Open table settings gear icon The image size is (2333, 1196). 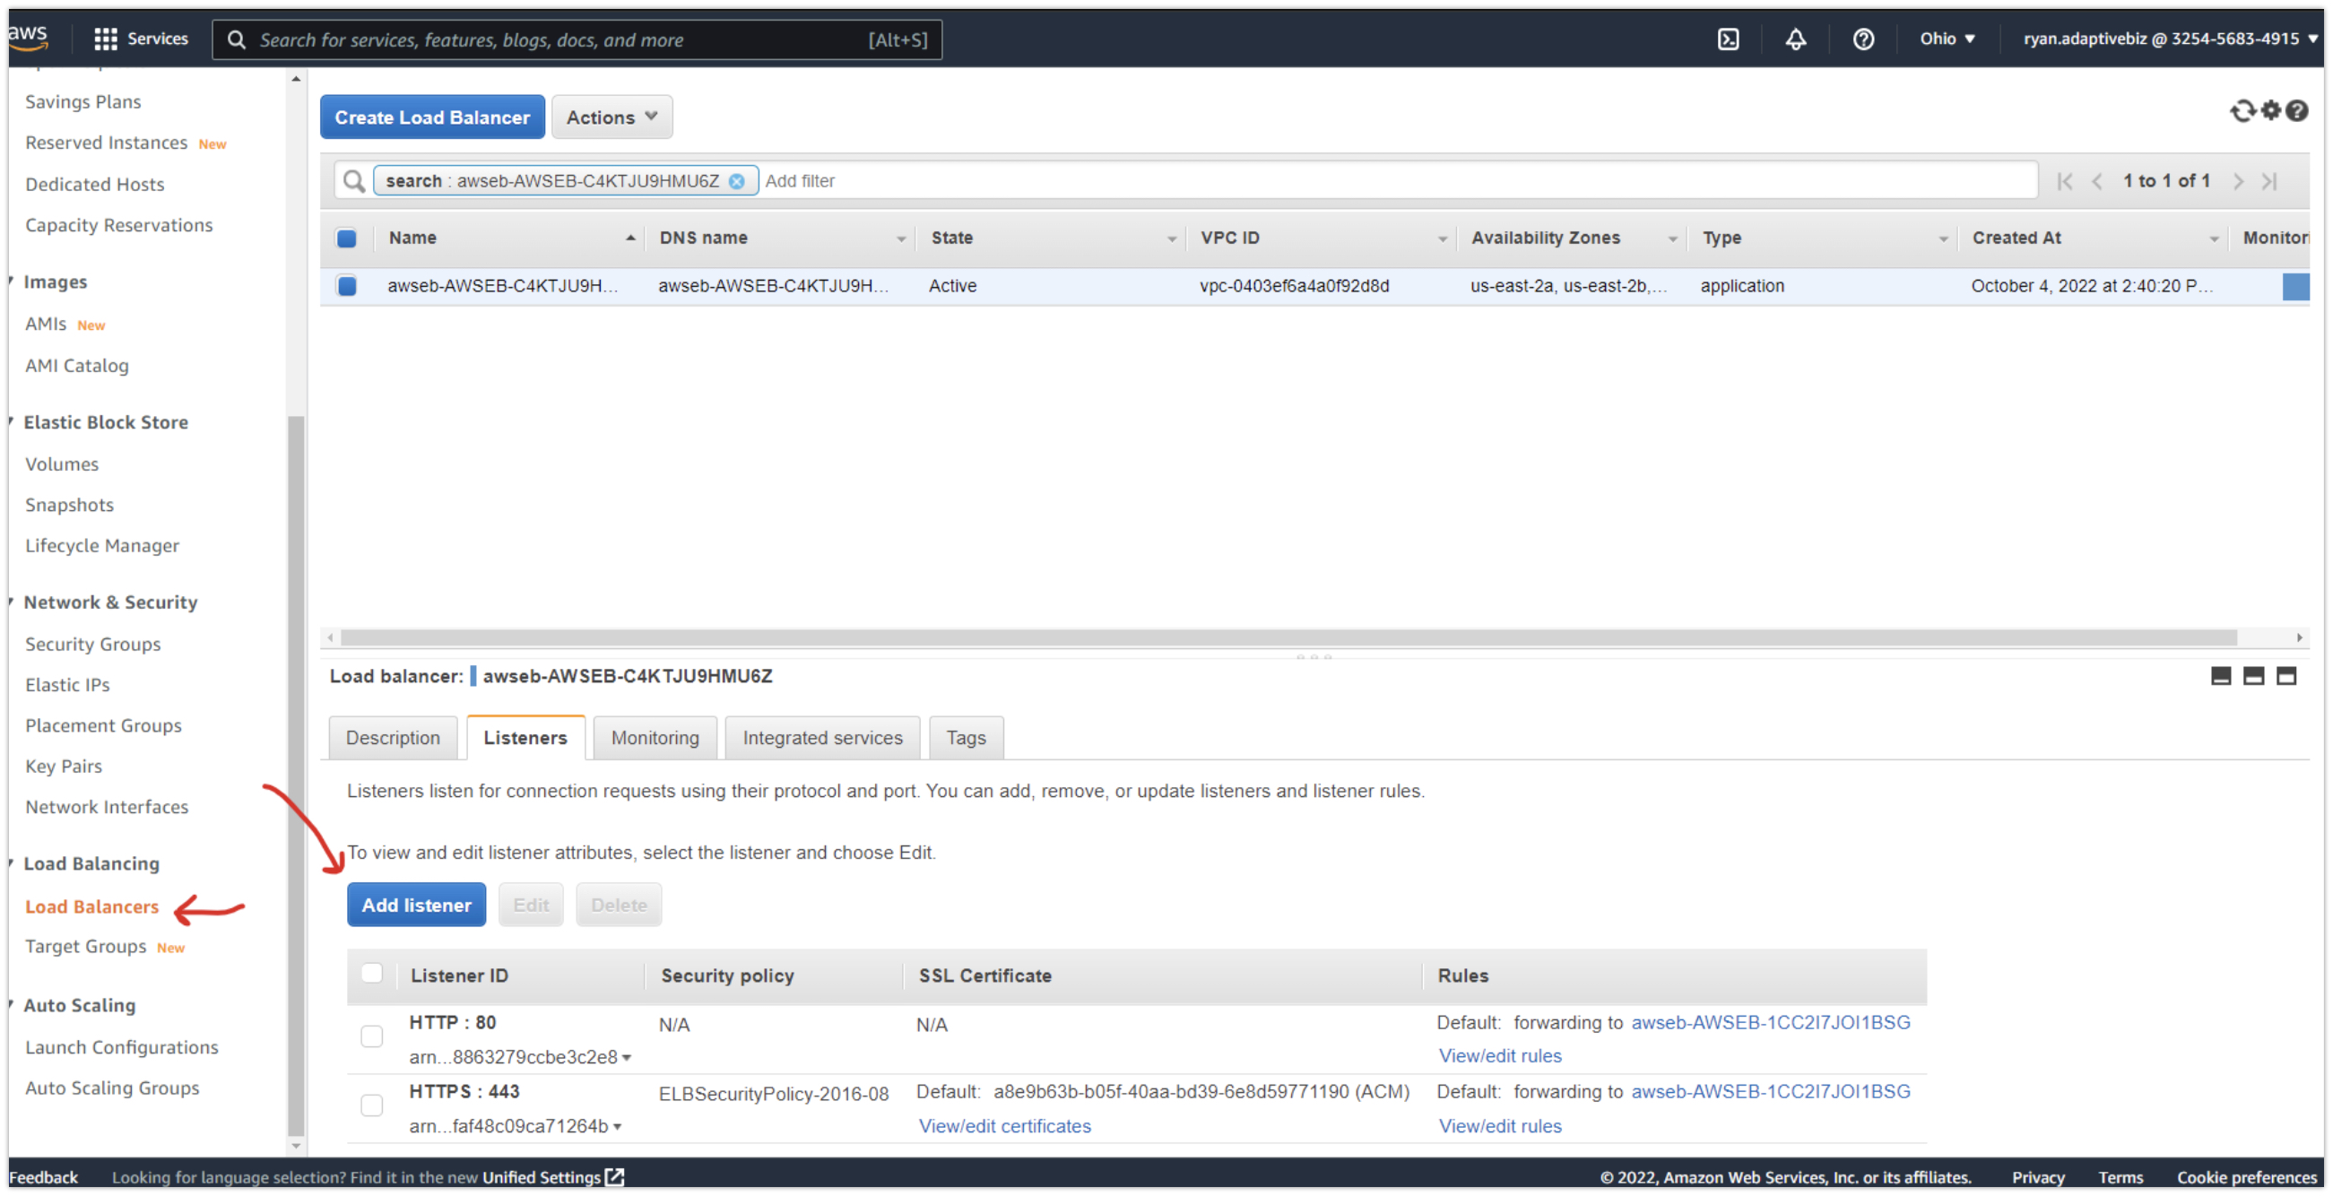(2269, 110)
